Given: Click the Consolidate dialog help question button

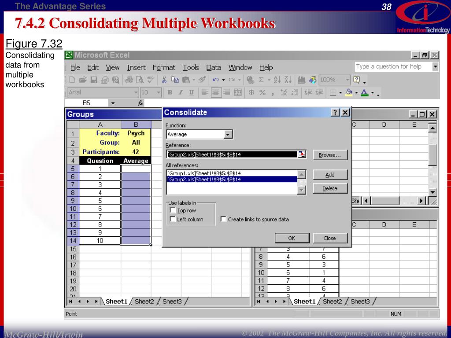Looking at the screenshot, I should click(x=335, y=112).
